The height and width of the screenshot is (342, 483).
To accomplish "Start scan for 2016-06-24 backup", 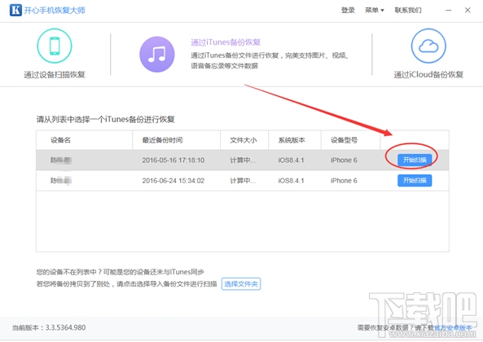I will click(x=415, y=181).
